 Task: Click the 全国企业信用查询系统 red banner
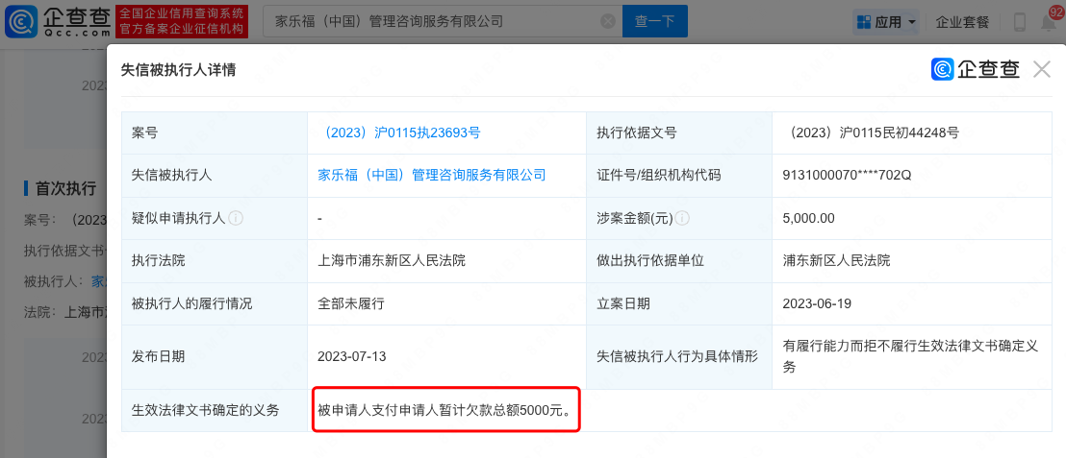182,21
